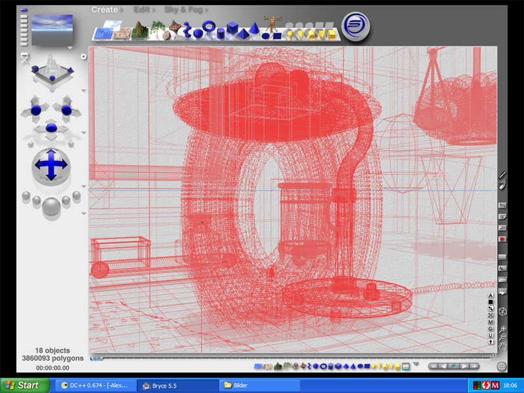Click the Trackball camera control sphere
This screenshot has width=524, height=393.
pos(51,165)
